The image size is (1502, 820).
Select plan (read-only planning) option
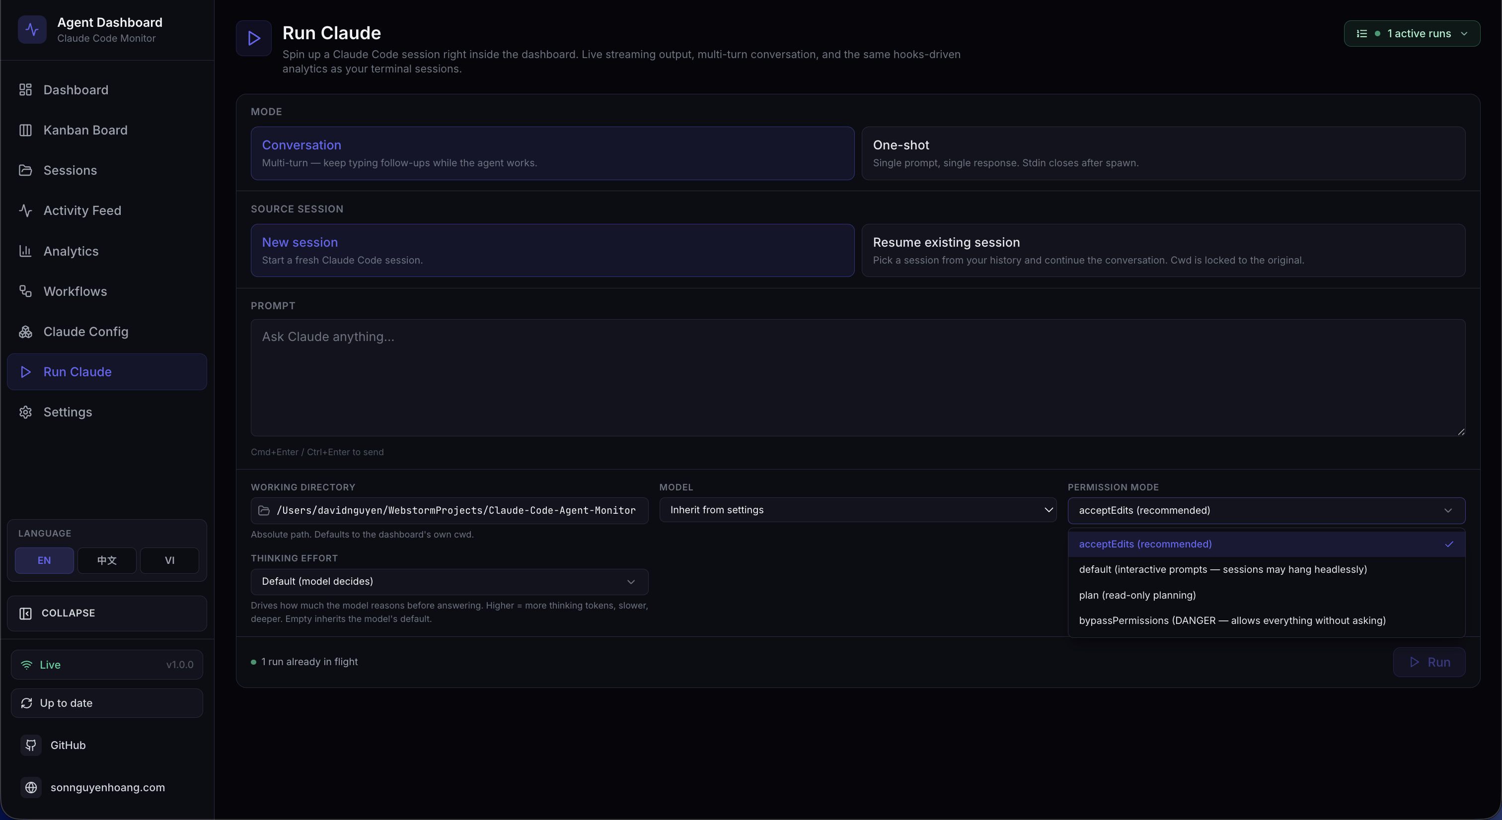1267,595
